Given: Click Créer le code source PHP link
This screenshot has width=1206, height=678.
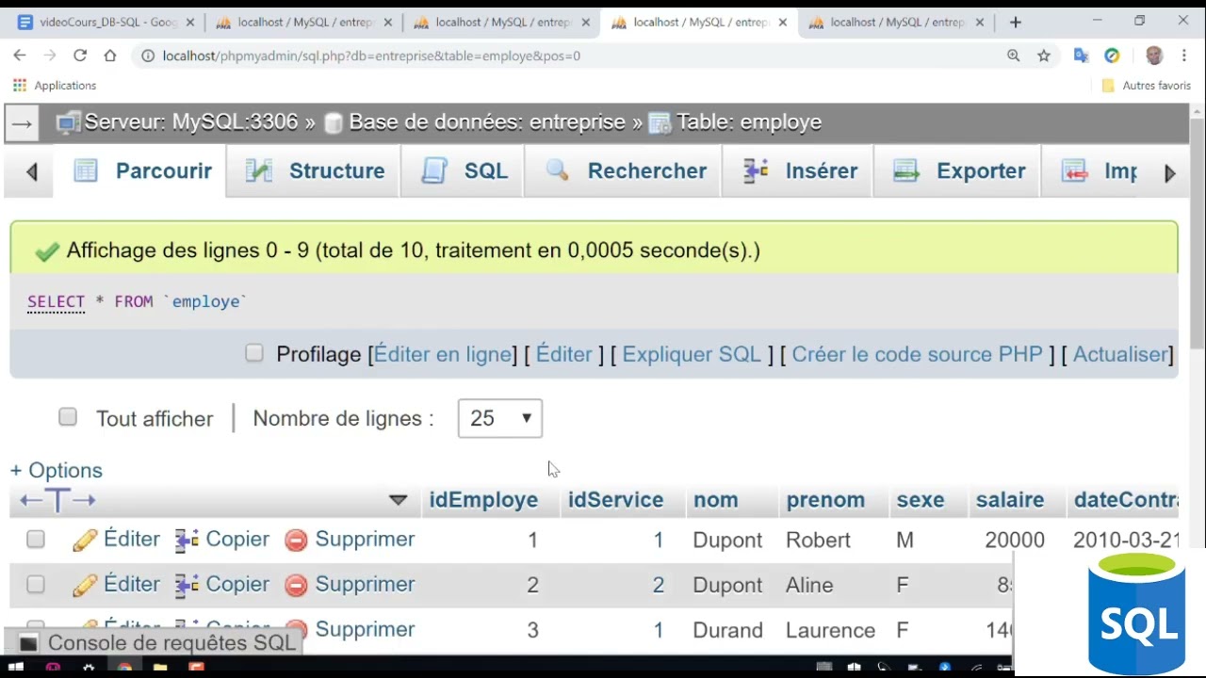Looking at the screenshot, I should 918,354.
